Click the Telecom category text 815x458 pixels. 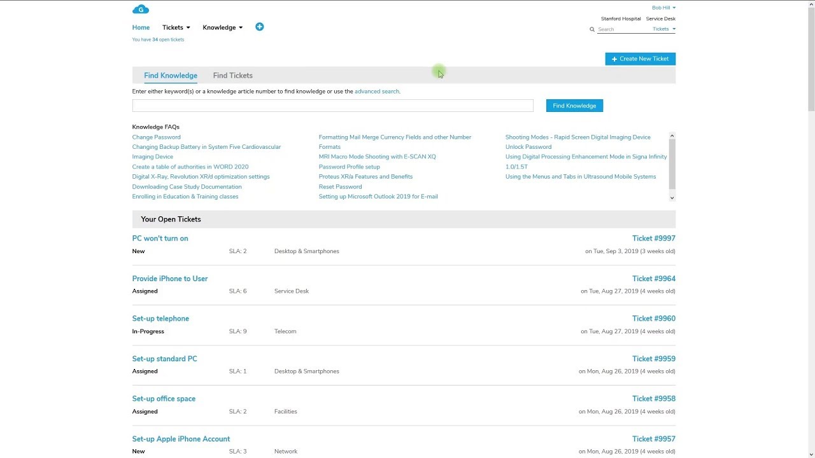click(x=285, y=331)
